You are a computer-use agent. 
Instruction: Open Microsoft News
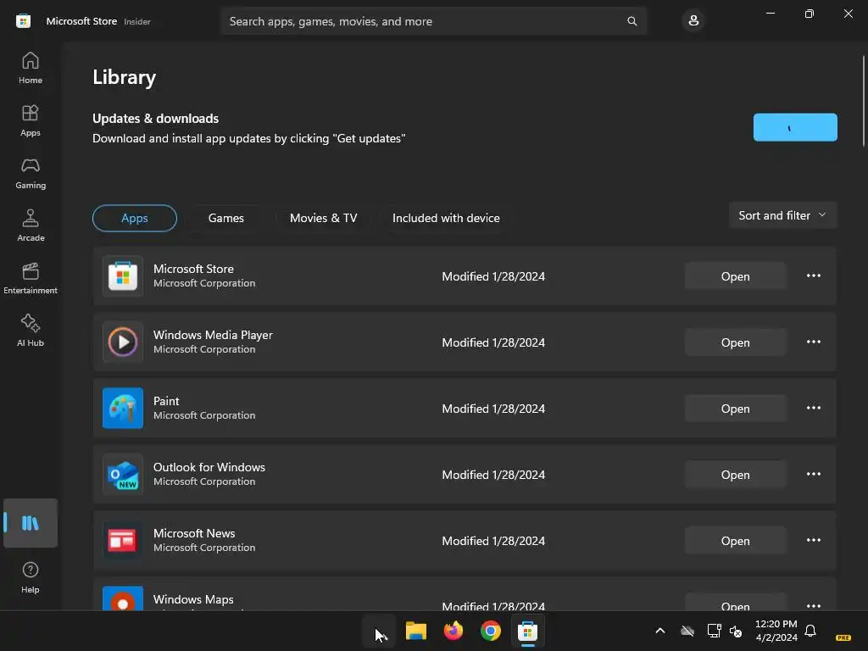pos(735,541)
